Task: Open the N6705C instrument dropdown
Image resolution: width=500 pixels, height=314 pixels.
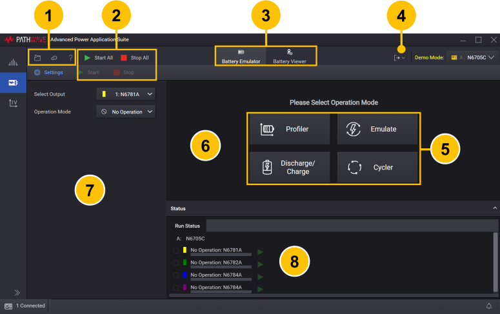Action: click(472, 57)
